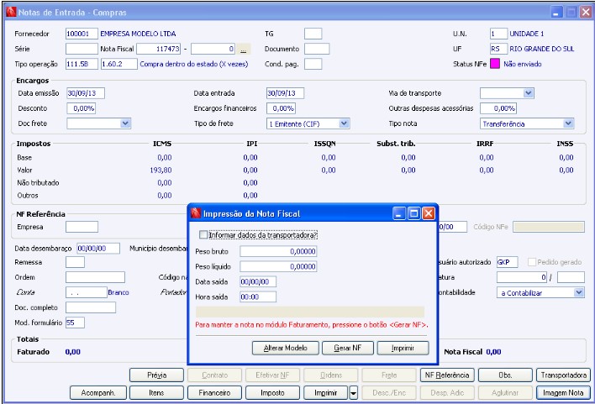The height and width of the screenshot is (404, 595).
Task: Open the Financeiro button
Action: click(215, 393)
